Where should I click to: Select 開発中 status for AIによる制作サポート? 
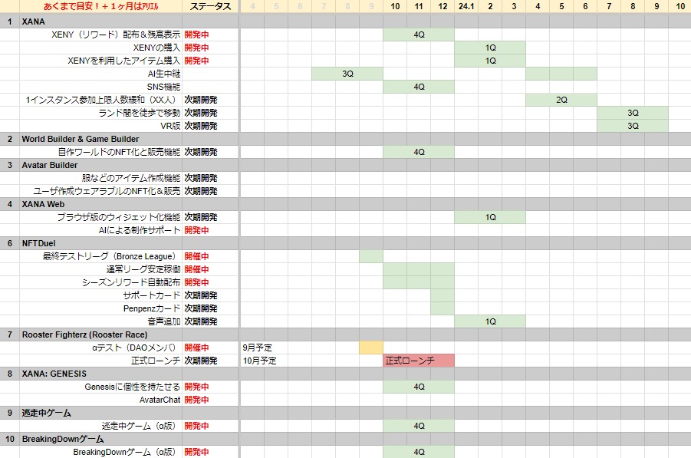pyautogui.click(x=196, y=230)
